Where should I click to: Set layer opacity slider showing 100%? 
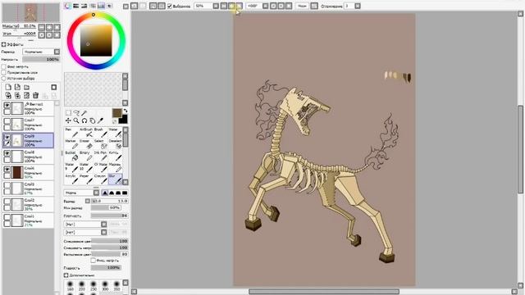[41, 59]
